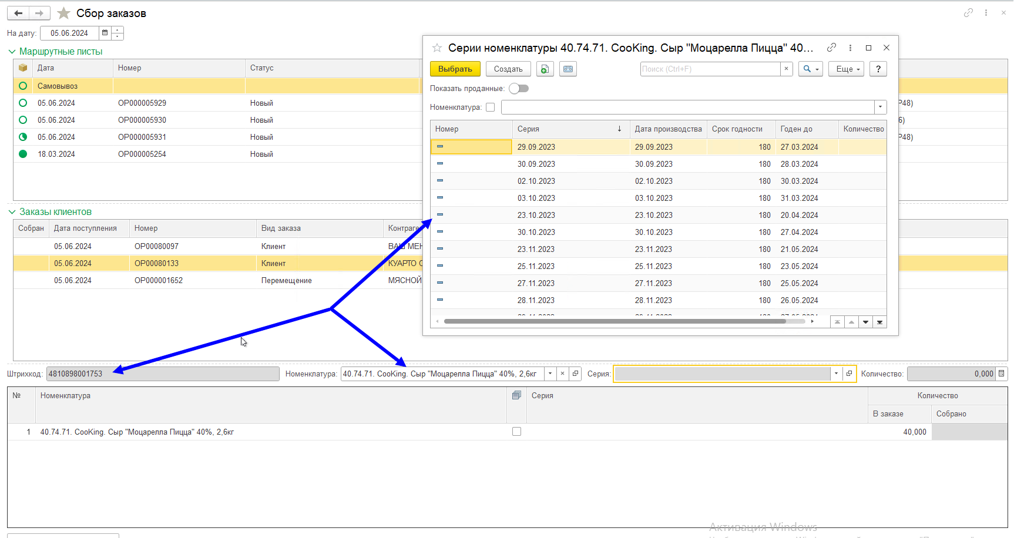Open the kebab menu in Серии номенклатуры dialog

[x=850, y=48]
